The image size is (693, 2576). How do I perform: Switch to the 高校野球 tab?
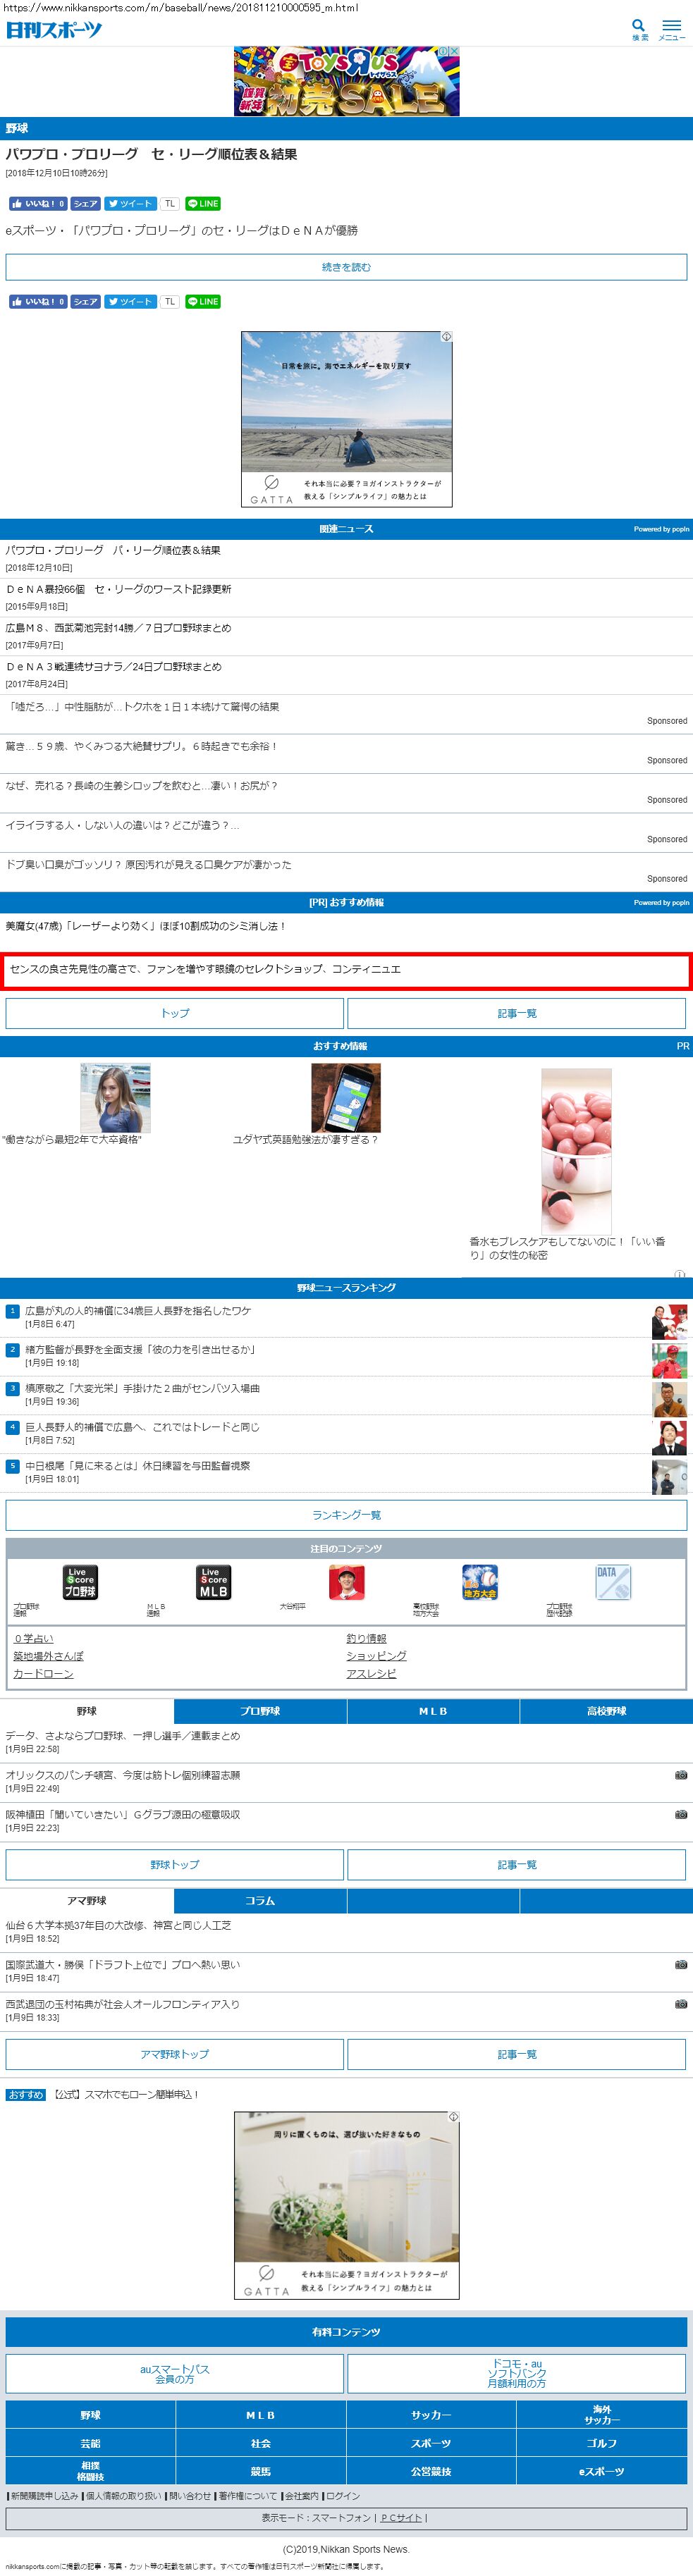(606, 1711)
